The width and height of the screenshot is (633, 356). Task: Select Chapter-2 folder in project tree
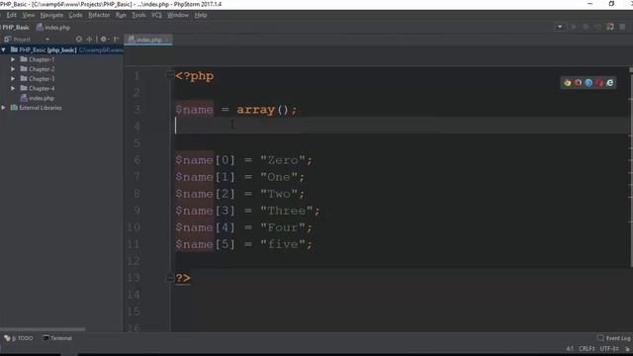pyautogui.click(x=38, y=69)
